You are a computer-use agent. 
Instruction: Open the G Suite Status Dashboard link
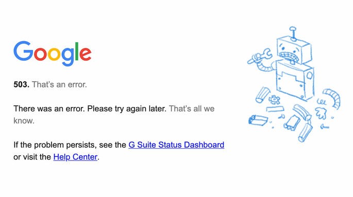tap(176, 145)
